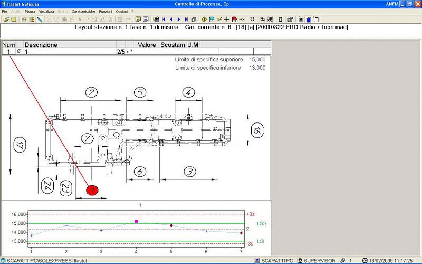Open the Funzioni menu
422x264 pixels.
105,12
